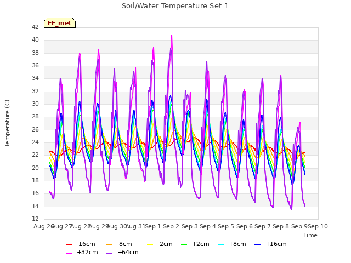The image size is (351, 263).
Task: Click the 30 y-axis tick label
Action: point(35,104)
